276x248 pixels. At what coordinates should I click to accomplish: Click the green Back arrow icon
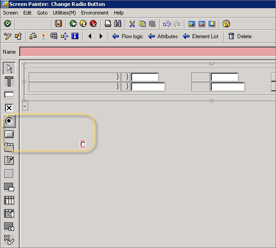coord(73,23)
